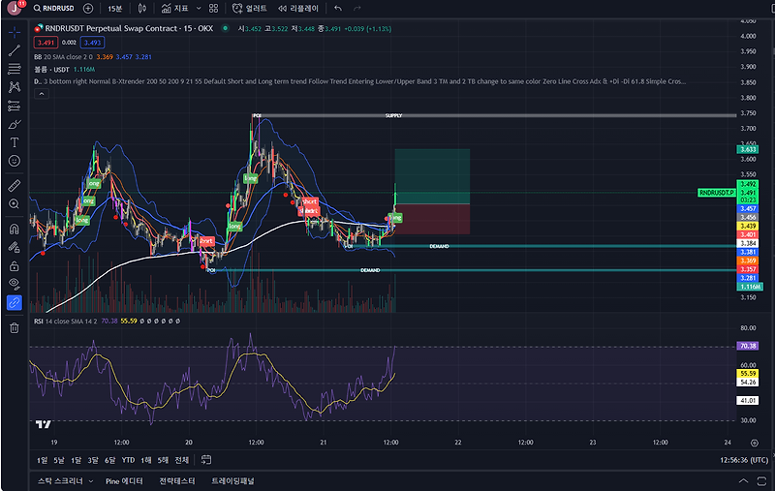775x491 pixels.
Task: Start bar replay with 리플레이
Action: (x=298, y=9)
